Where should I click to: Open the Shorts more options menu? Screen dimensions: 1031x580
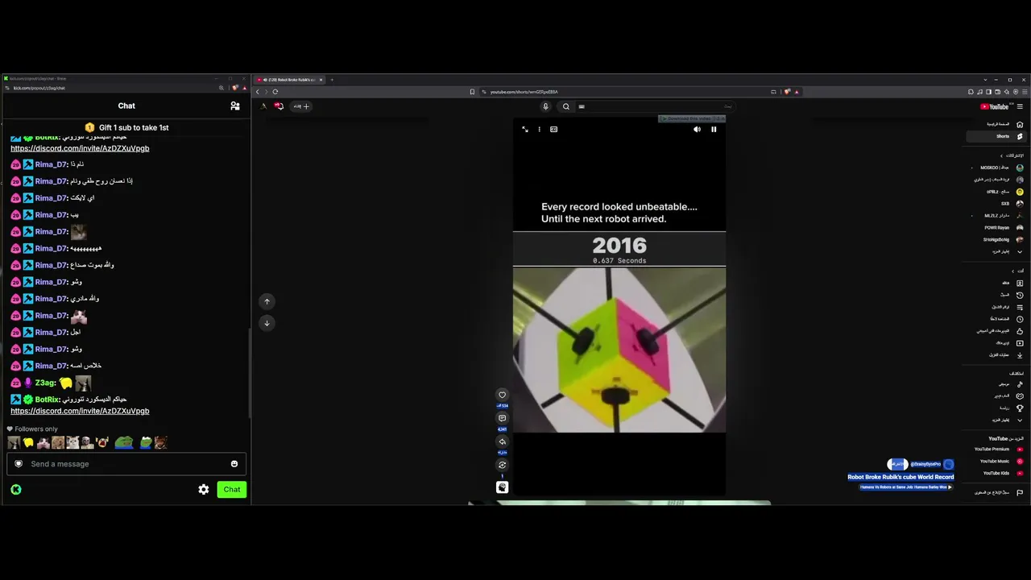540,129
